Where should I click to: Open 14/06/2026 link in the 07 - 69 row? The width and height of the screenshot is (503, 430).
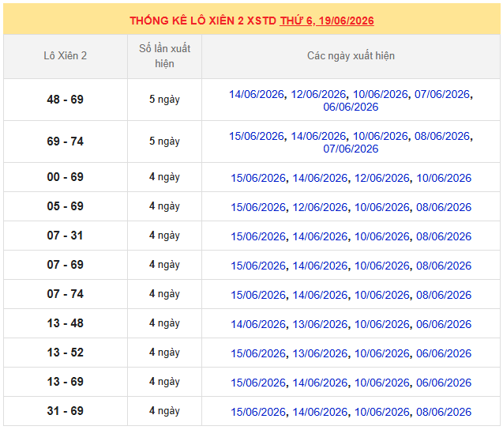click(x=320, y=266)
